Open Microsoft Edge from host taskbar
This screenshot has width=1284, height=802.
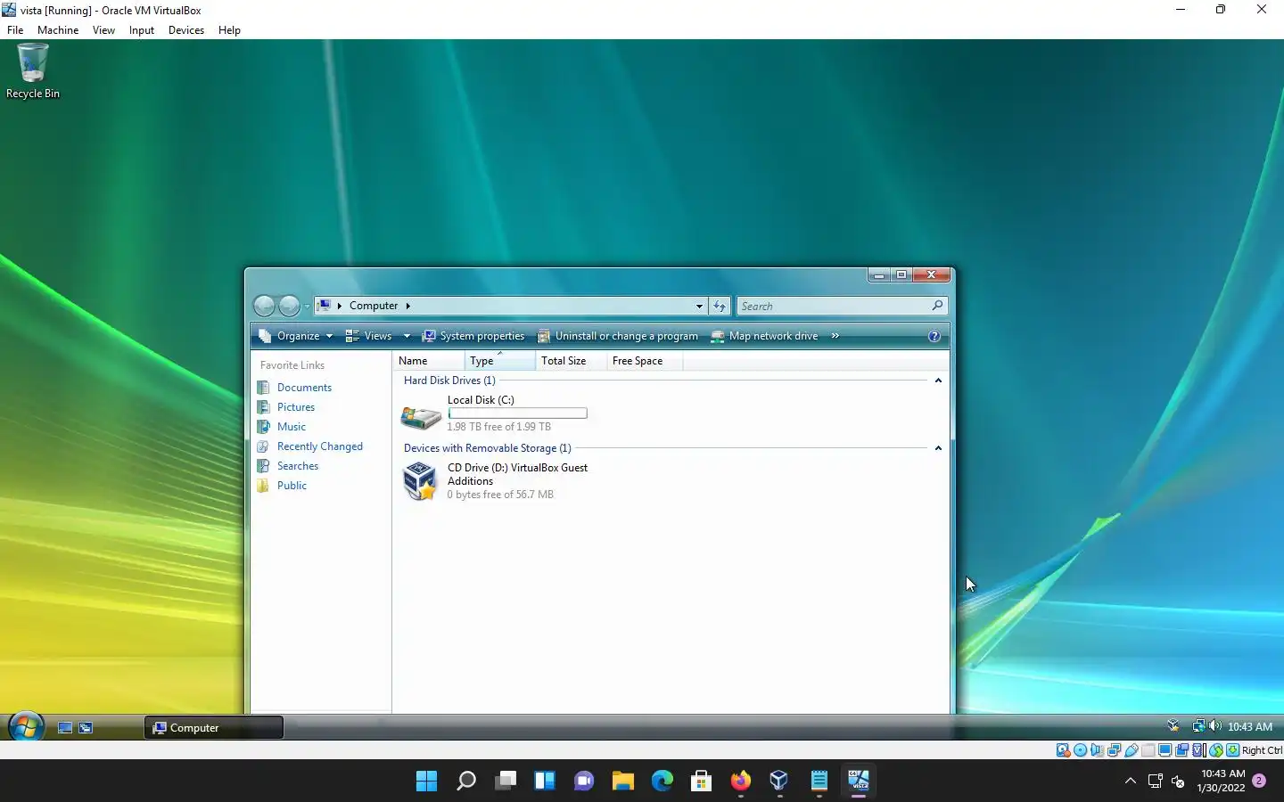click(x=662, y=782)
